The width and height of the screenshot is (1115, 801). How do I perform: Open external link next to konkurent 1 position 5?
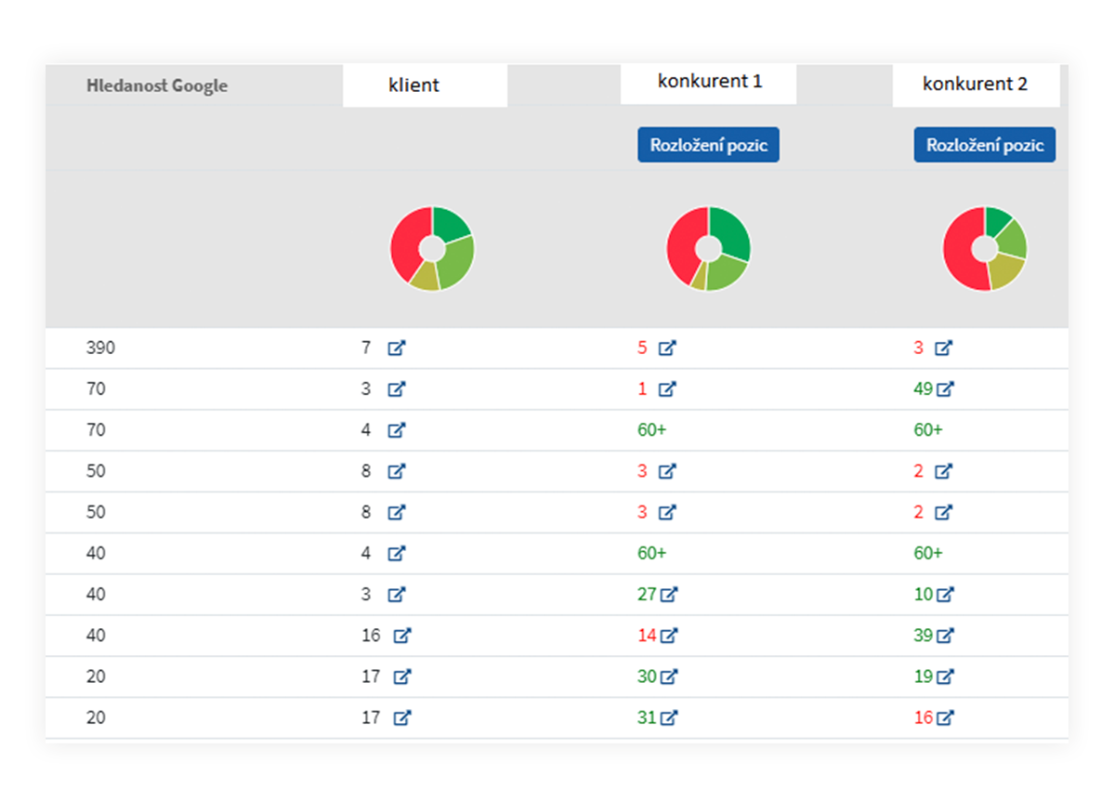(667, 348)
